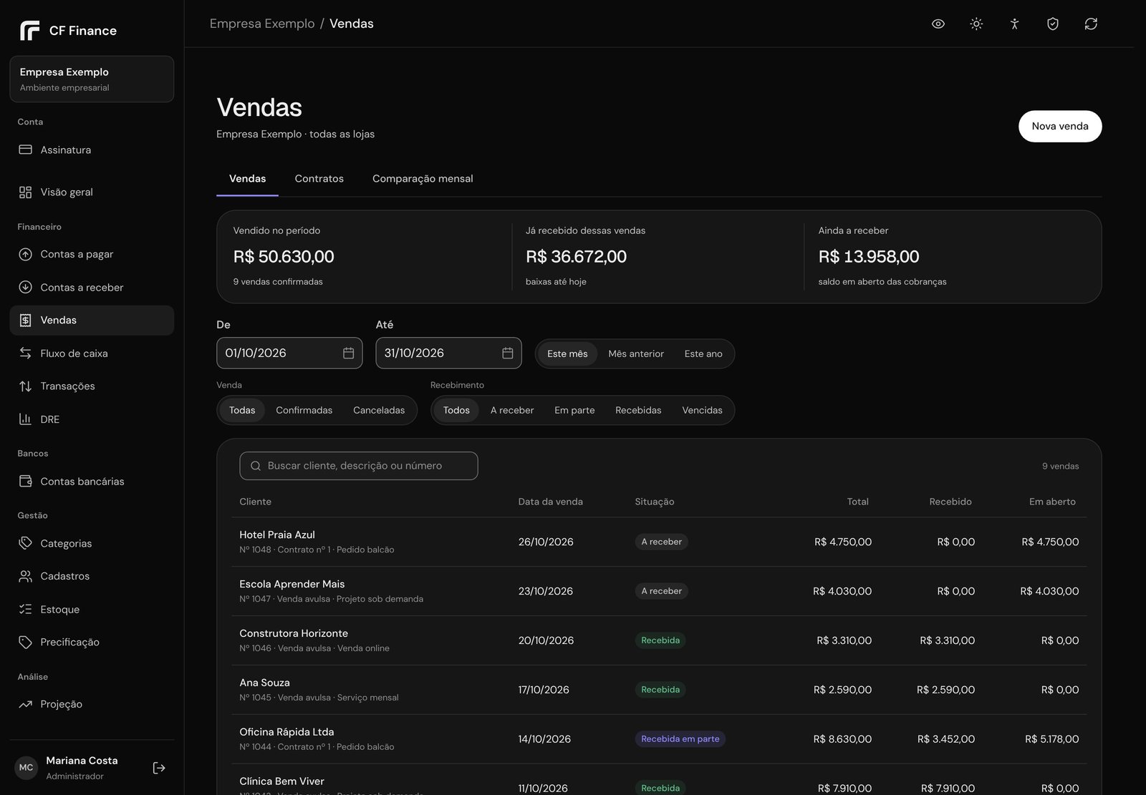Filter receipts by Em parte
Screen dimensions: 1146x795
coord(574,410)
